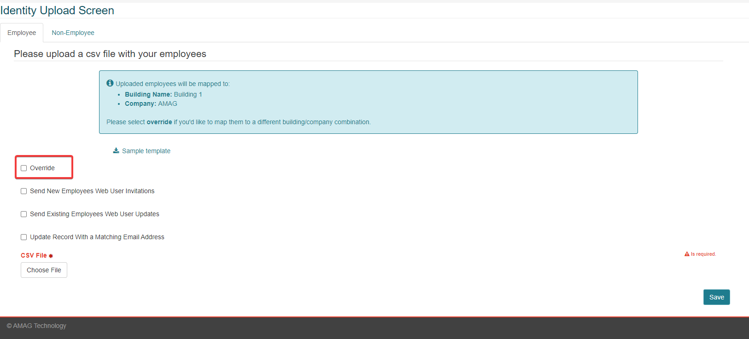749x339 pixels.
Task: Click the bold 'override' word in notice
Action: pyautogui.click(x=159, y=122)
